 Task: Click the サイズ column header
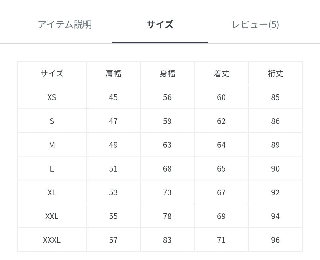[51, 73]
